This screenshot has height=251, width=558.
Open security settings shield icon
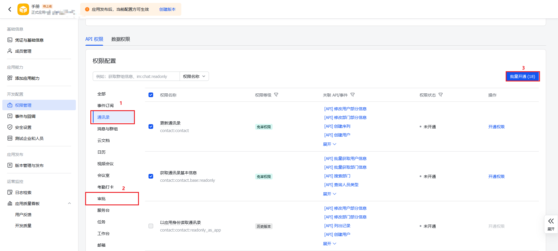pos(10,127)
